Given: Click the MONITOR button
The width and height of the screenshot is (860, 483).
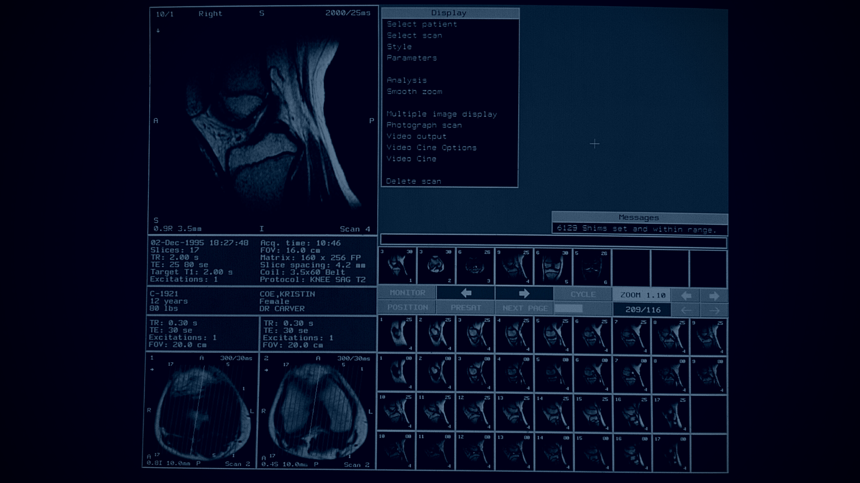Looking at the screenshot, I should [407, 292].
